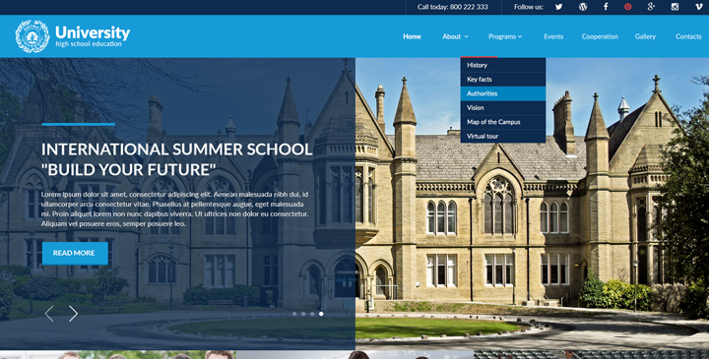This screenshot has width=709, height=359.
Task: Click the University site title link
Action: (x=93, y=32)
